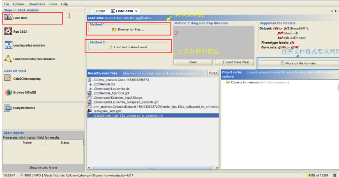
Task: Switch to the Home tab
Action: point(100,11)
